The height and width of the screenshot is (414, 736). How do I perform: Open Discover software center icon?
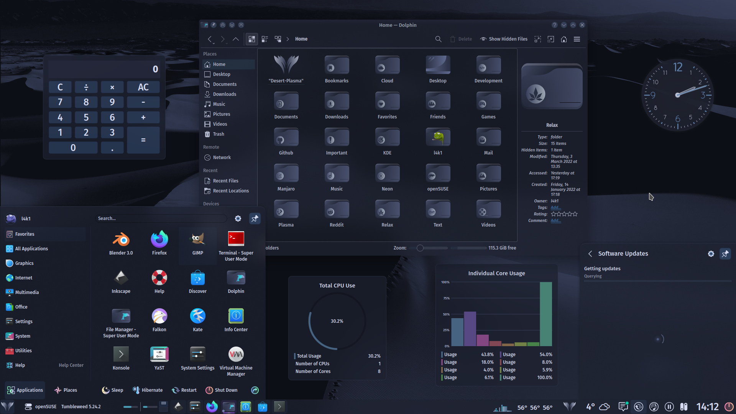(197, 282)
